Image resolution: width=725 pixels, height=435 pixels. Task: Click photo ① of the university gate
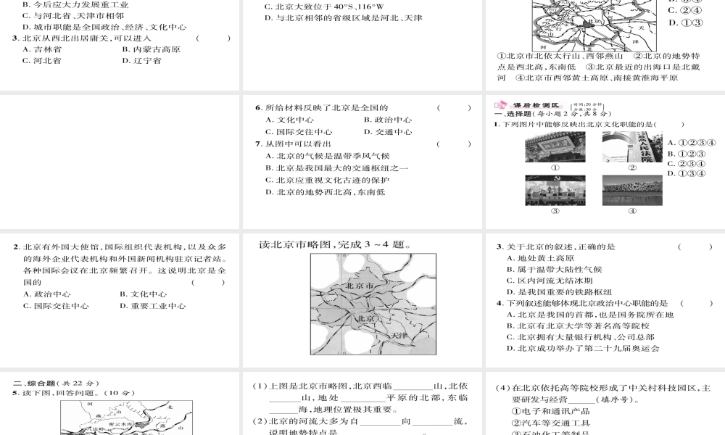[555, 146]
